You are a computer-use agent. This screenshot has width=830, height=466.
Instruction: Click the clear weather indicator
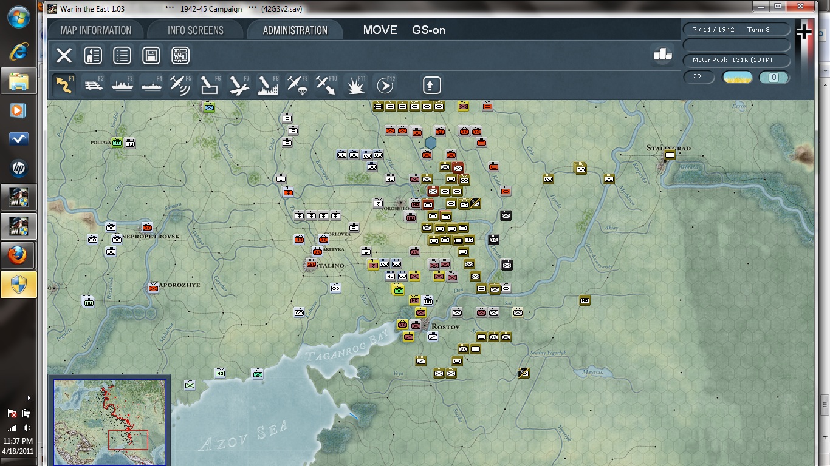click(738, 78)
